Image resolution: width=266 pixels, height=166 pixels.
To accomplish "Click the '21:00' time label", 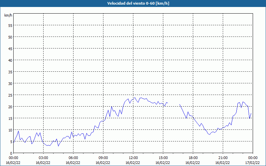I will pyautogui.click(x=223, y=158).
